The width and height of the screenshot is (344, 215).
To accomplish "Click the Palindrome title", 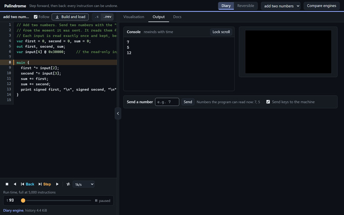I will (x=15, y=6).
